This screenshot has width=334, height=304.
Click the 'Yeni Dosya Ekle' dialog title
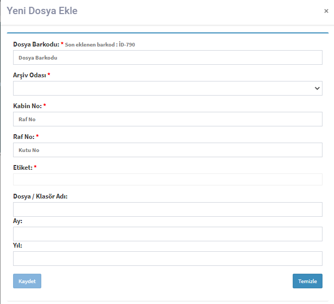pos(42,10)
